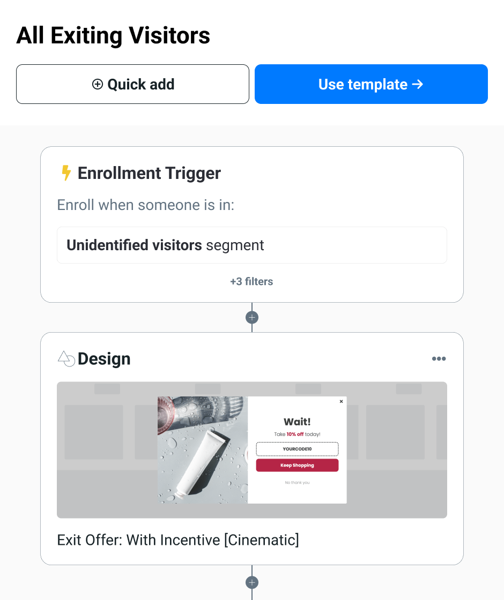Click the Design shapes icon
The height and width of the screenshot is (600, 504).
[66, 359]
